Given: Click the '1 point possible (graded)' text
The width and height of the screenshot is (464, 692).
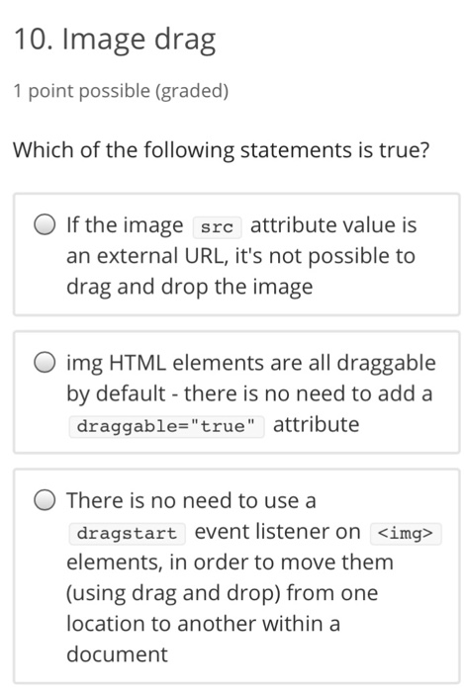Looking at the screenshot, I should pyautogui.click(x=121, y=91).
